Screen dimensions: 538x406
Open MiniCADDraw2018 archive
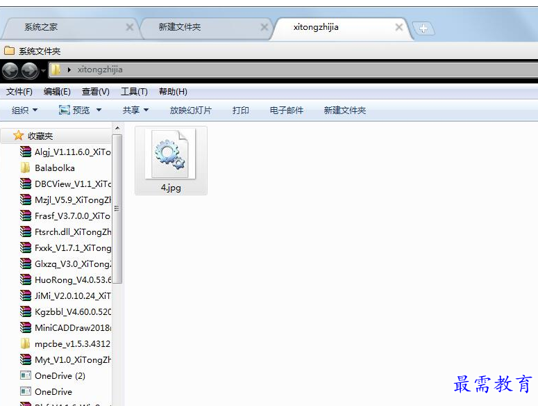(65, 328)
